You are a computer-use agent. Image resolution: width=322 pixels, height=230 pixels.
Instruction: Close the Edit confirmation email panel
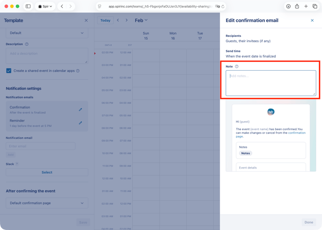312,21
